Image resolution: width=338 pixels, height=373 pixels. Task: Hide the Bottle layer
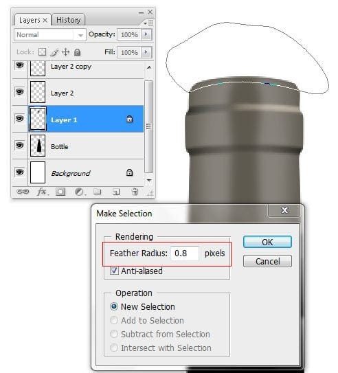pyautogui.click(x=19, y=146)
